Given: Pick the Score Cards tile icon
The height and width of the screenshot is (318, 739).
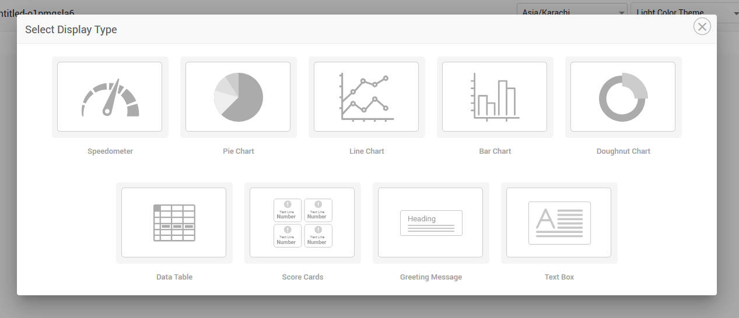Looking at the screenshot, I should click(x=302, y=222).
